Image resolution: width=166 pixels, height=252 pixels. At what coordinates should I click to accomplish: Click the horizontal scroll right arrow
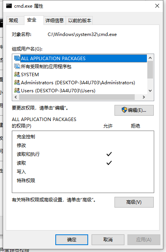144,97
